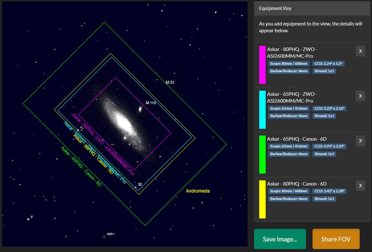Screen dimensions: 372x252
Task: Click the M 110 galaxy in the sky view
Action: (140, 109)
